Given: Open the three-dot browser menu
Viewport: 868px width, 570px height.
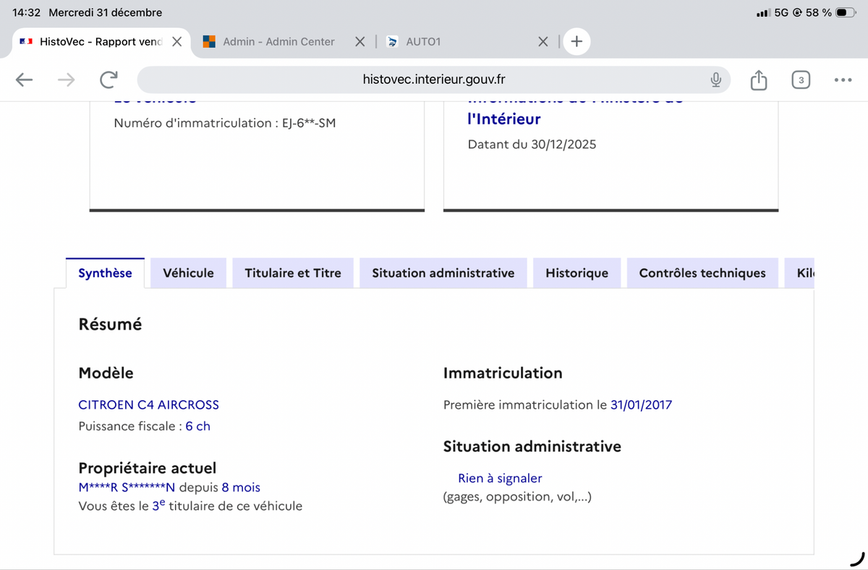Looking at the screenshot, I should point(842,80).
